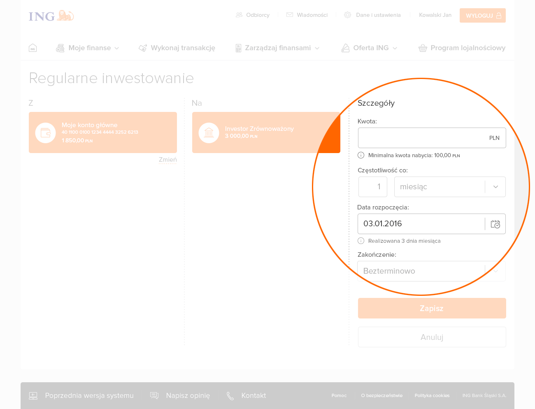Open the Kontakt link
This screenshot has height=409, width=535.
[x=254, y=395]
